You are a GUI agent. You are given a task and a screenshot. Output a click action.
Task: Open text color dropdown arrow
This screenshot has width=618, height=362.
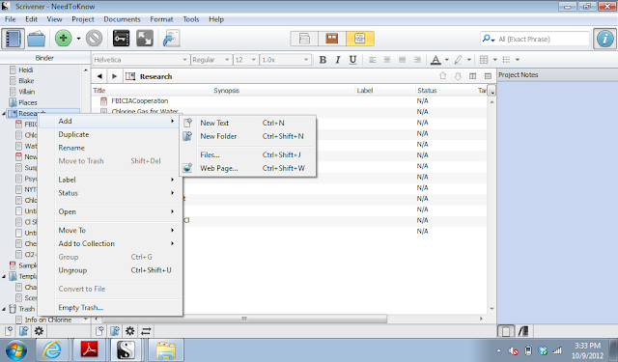[x=446, y=60]
